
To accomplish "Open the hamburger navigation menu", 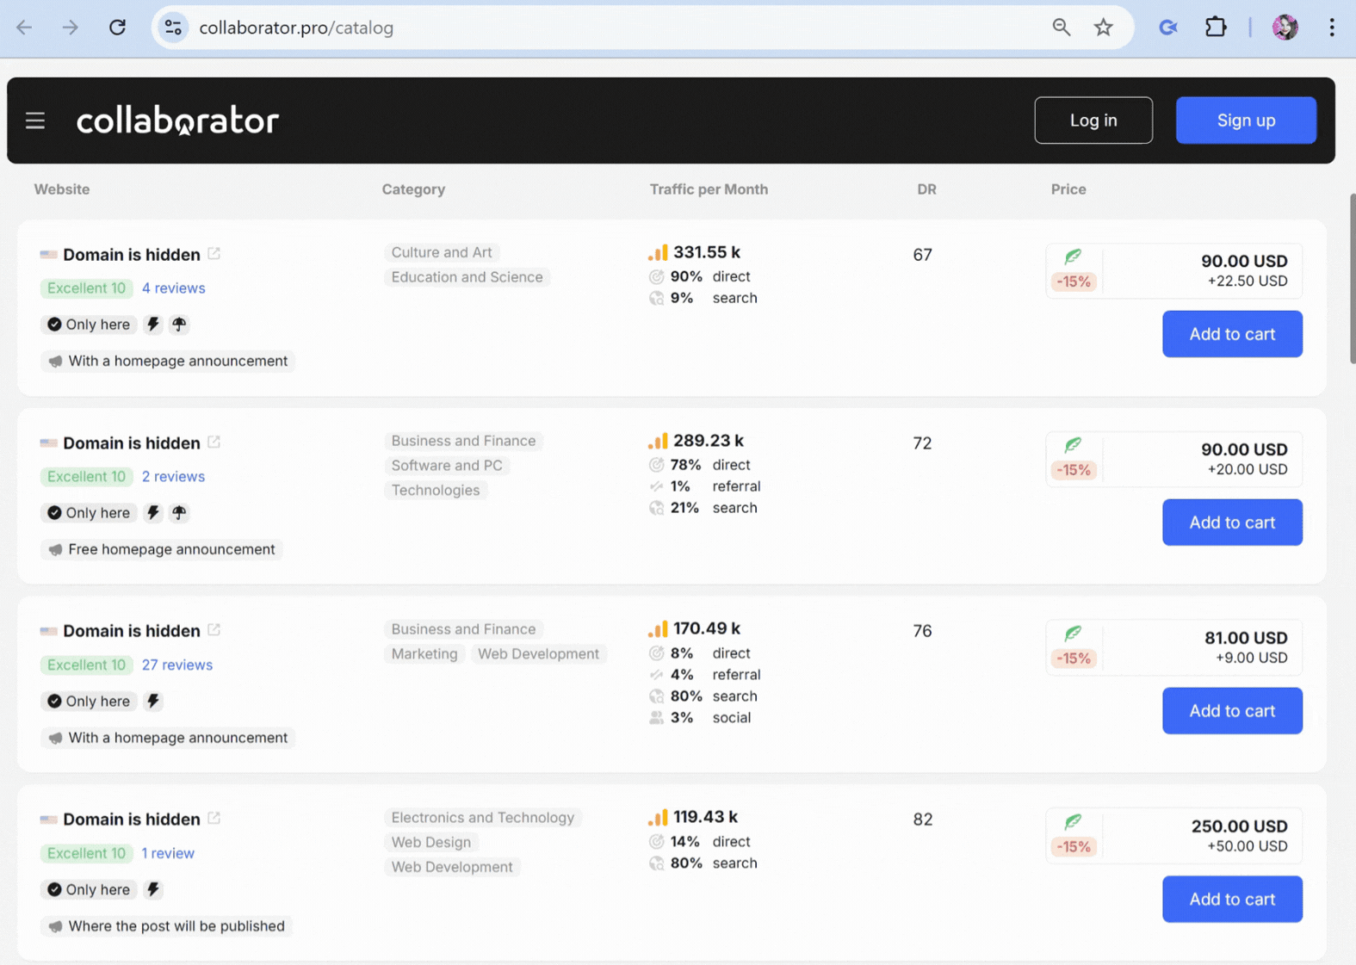I will tap(34, 121).
